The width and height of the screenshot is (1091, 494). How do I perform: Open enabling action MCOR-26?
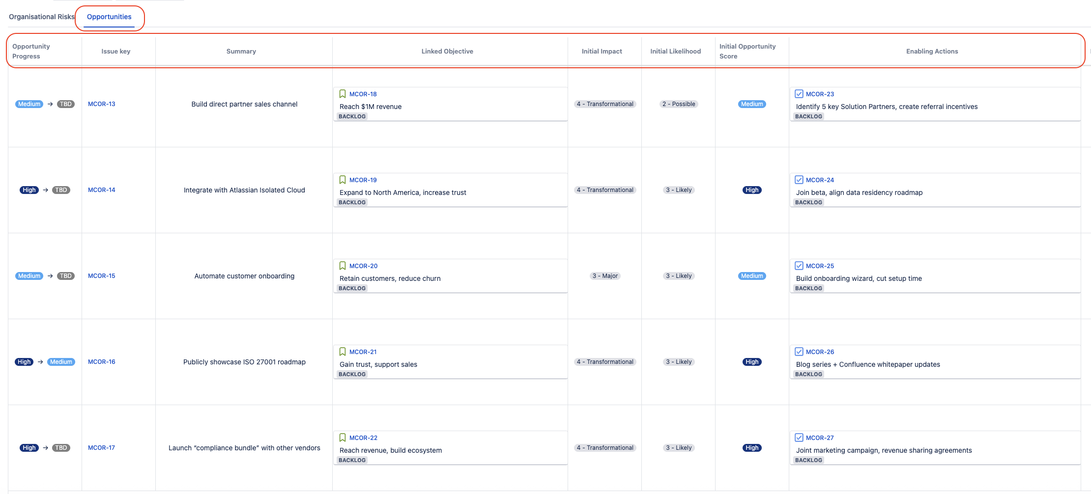[x=820, y=352]
